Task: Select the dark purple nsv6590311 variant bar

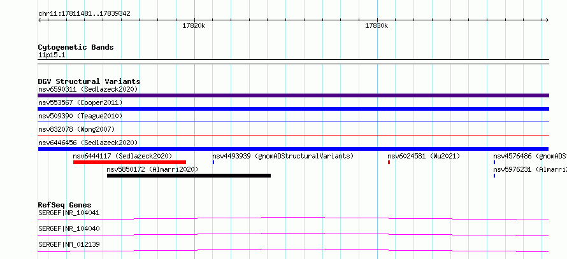Action: (293, 95)
